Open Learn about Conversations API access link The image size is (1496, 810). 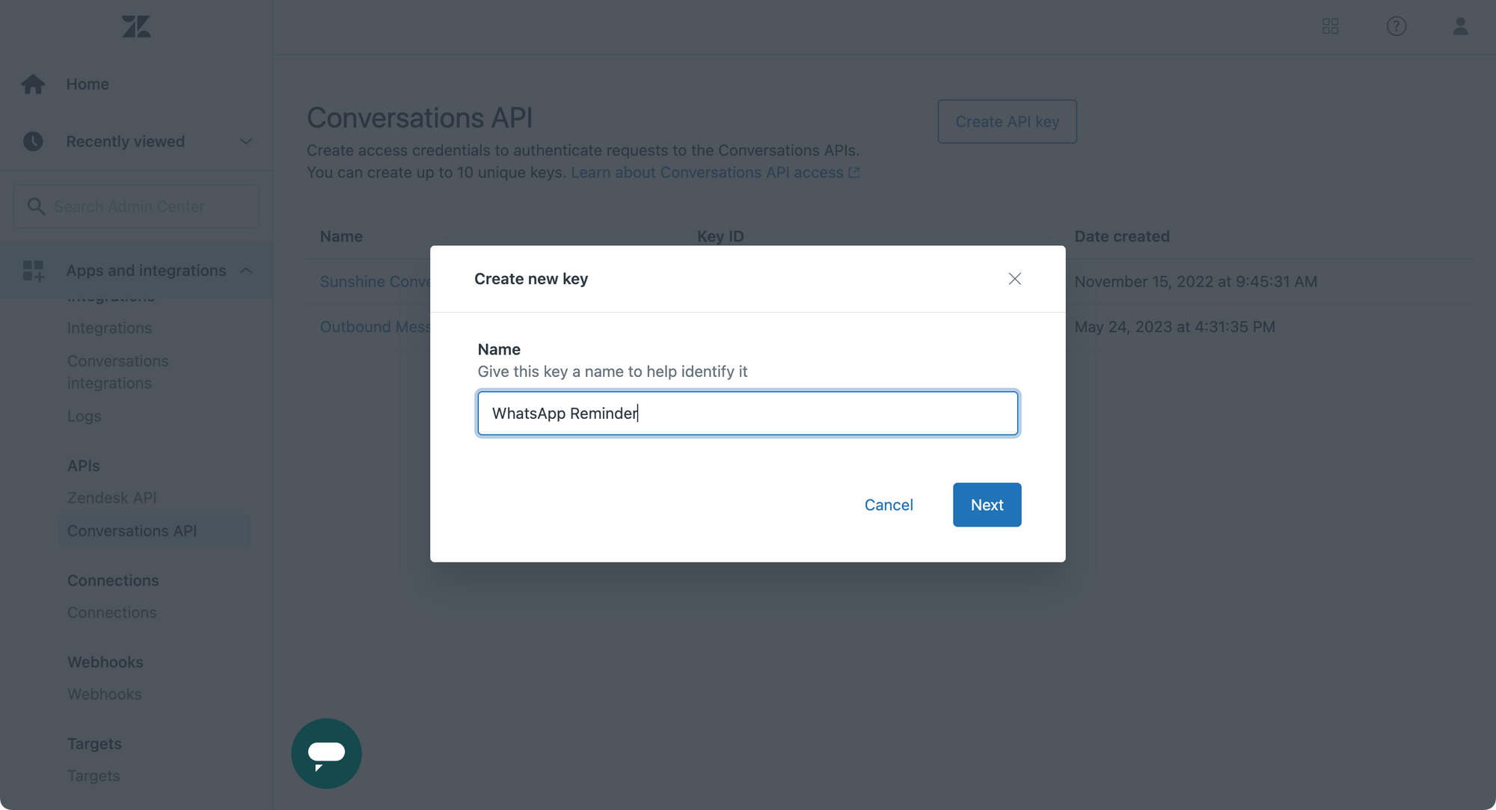(x=714, y=172)
